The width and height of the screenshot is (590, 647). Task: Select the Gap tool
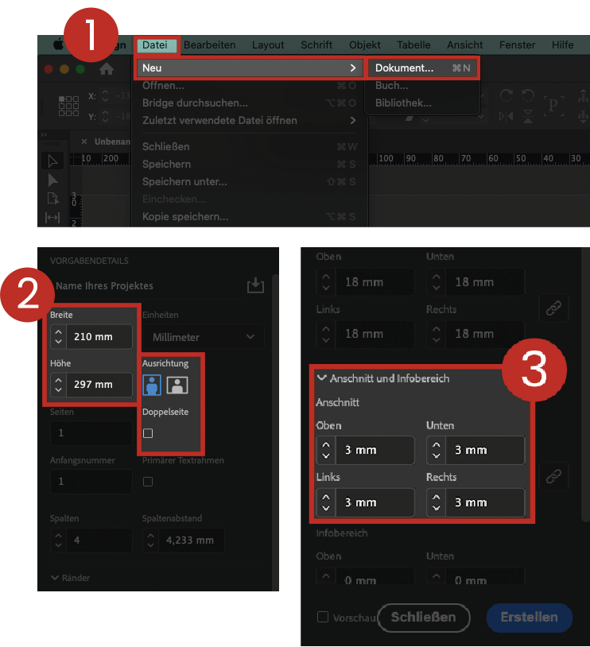click(52, 217)
